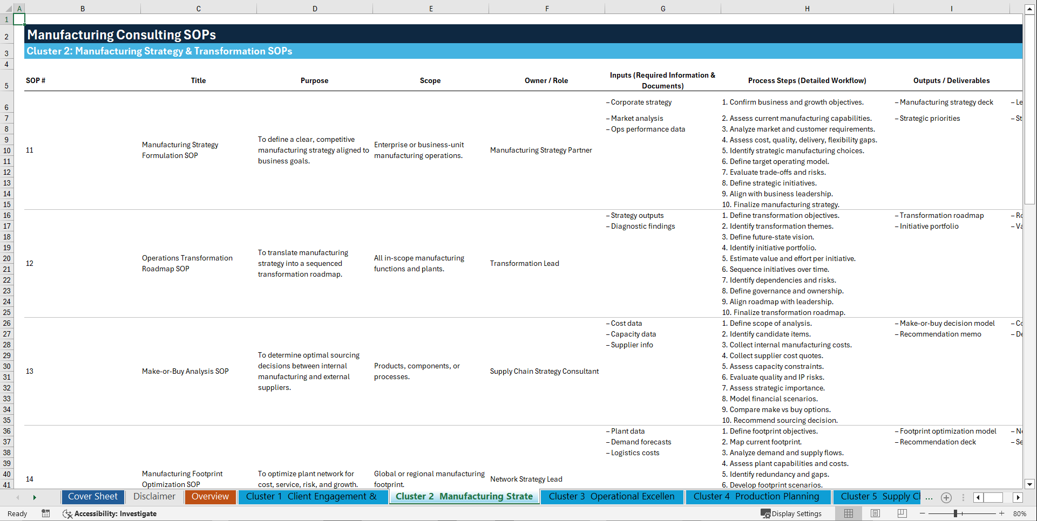Open Display Settings
The height and width of the screenshot is (521, 1037).
791,513
